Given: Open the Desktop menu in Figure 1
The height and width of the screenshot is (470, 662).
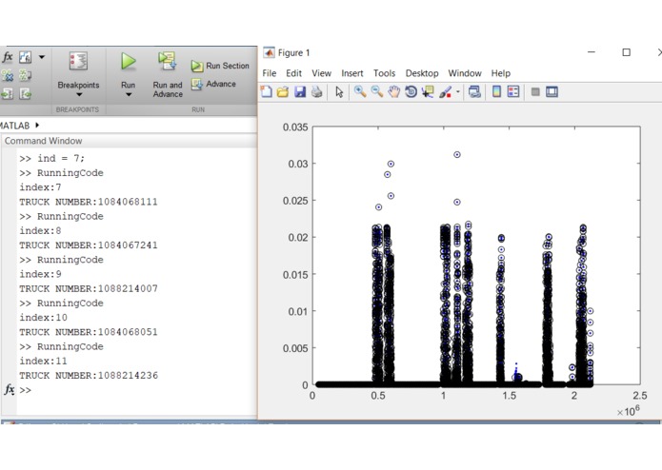Looking at the screenshot, I should click(x=422, y=73).
